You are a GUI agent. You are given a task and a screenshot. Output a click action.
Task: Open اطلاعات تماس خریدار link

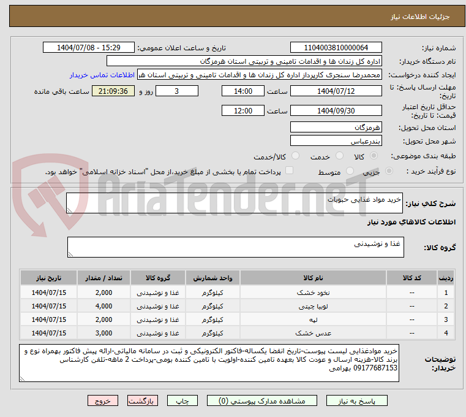[102, 75]
